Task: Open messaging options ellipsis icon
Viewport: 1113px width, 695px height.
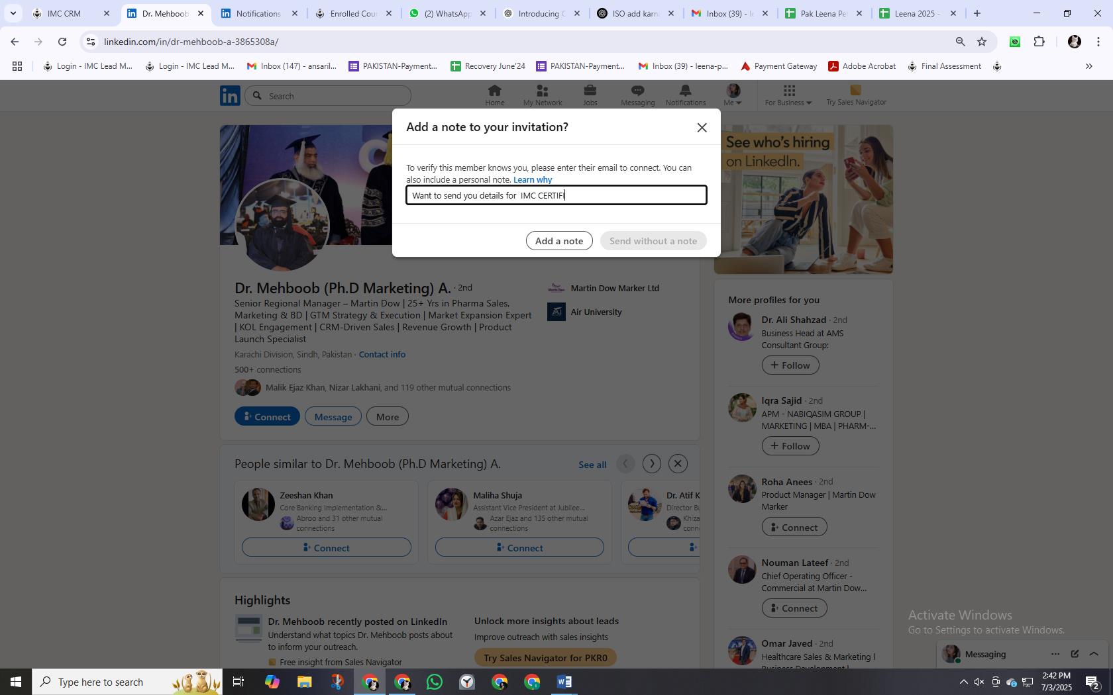Action: coord(1055,654)
